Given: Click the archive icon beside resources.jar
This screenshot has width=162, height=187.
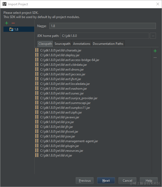Looking at the screenshot, I should click(37, 150).
